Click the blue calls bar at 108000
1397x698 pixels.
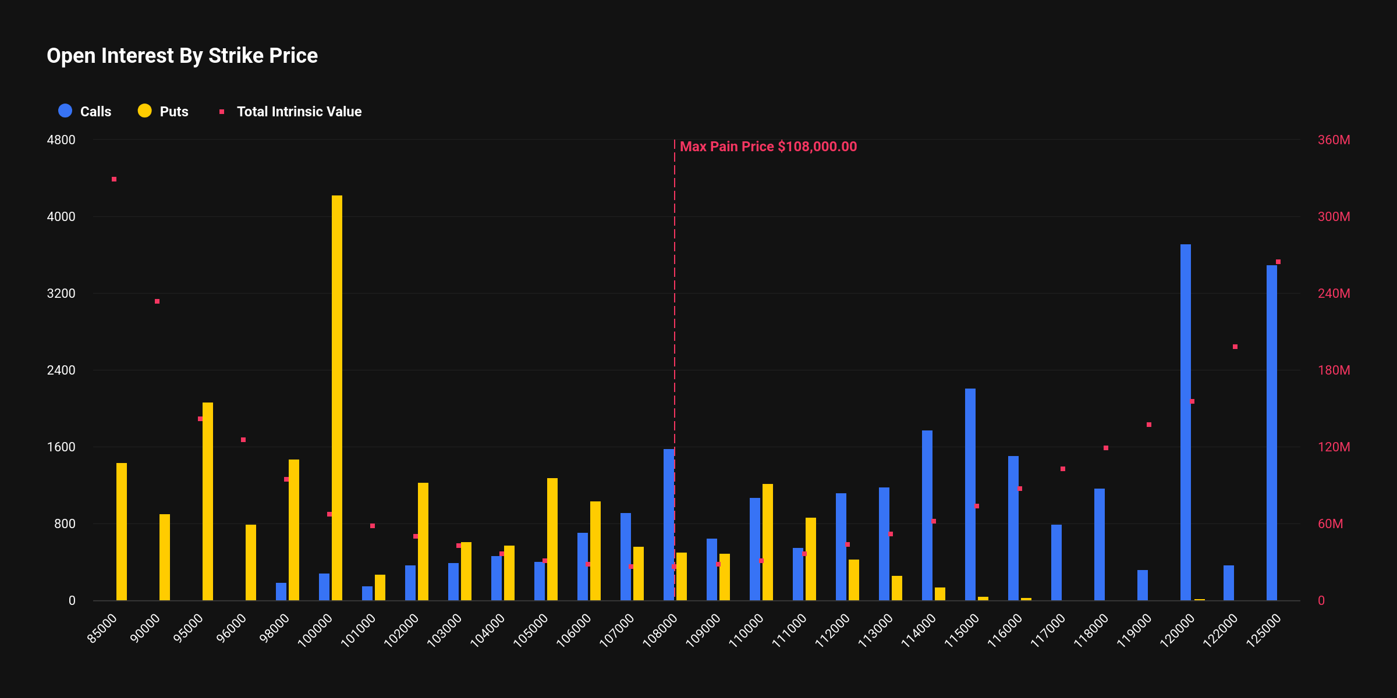[x=668, y=525]
